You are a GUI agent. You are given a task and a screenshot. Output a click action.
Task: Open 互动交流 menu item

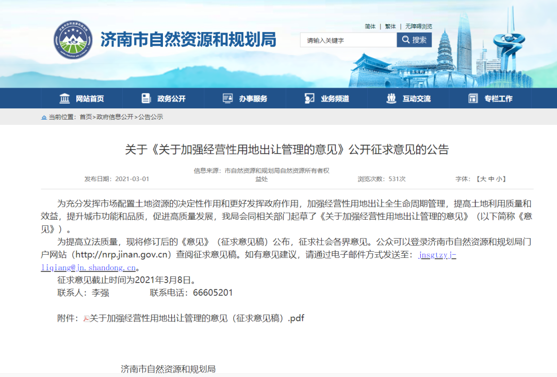[x=408, y=99]
